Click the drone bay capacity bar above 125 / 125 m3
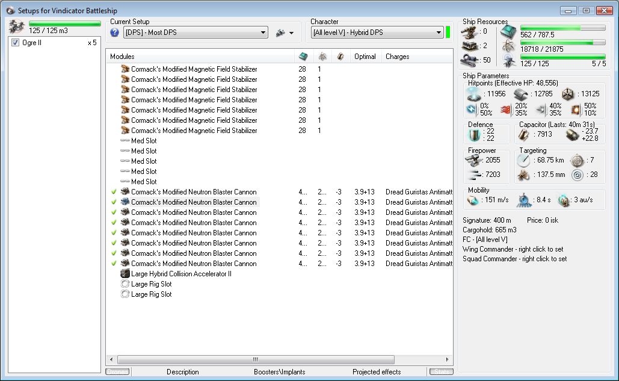The width and height of the screenshot is (619, 381). 65,23
